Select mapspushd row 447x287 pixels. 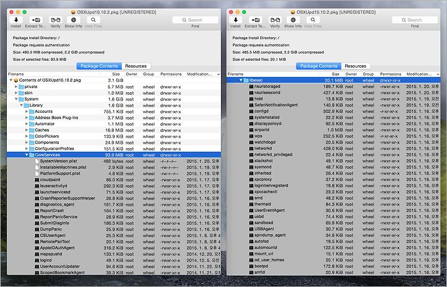pos(114,254)
